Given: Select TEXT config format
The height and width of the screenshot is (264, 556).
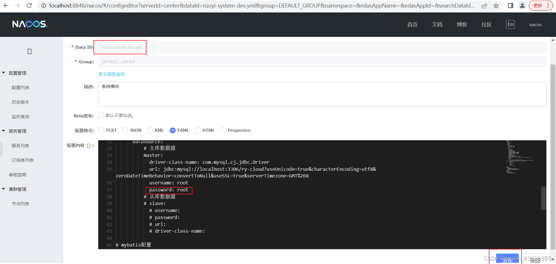Looking at the screenshot, I should pyautogui.click(x=101, y=130).
